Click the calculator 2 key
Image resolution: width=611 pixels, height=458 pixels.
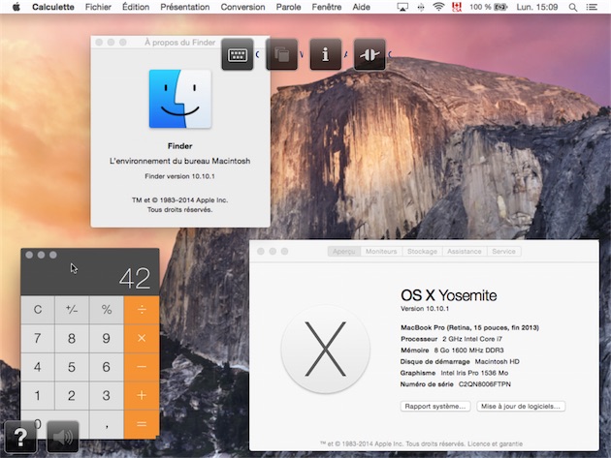72,395
